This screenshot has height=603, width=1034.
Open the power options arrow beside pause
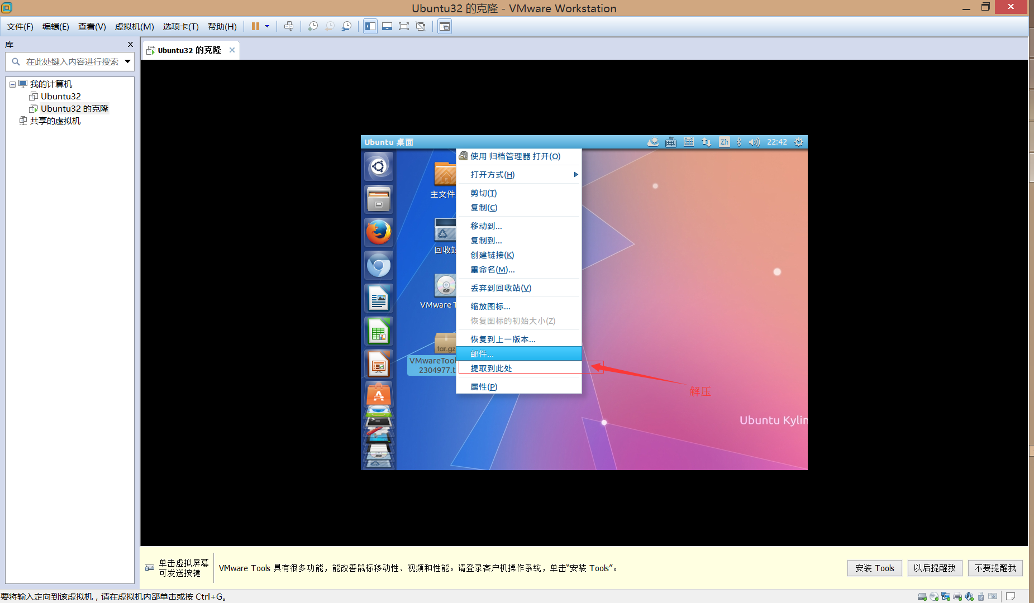pyautogui.click(x=267, y=26)
